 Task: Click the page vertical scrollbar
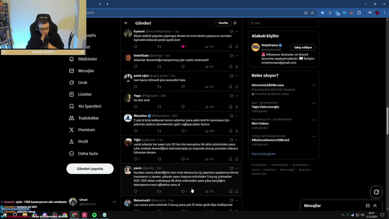(x=387, y=121)
